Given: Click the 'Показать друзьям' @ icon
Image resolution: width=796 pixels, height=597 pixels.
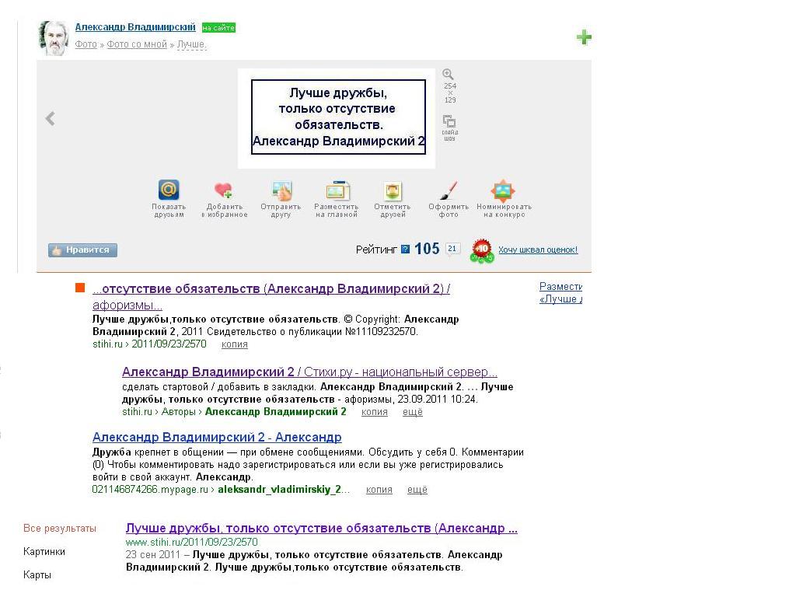Looking at the screenshot, I should [169, 190].
